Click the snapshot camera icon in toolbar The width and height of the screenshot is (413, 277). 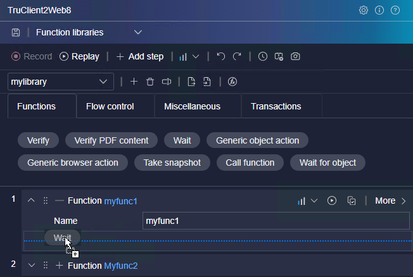(295, 56)
